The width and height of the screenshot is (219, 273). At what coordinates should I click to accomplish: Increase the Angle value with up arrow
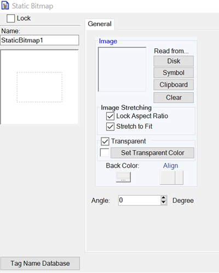[164, 198]
